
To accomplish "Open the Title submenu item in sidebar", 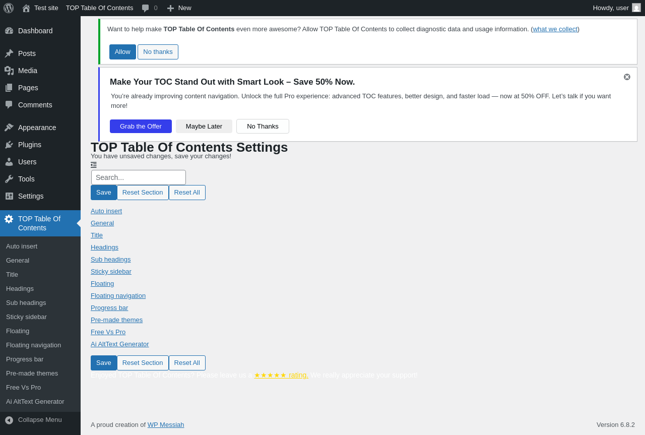I will 12,275.
